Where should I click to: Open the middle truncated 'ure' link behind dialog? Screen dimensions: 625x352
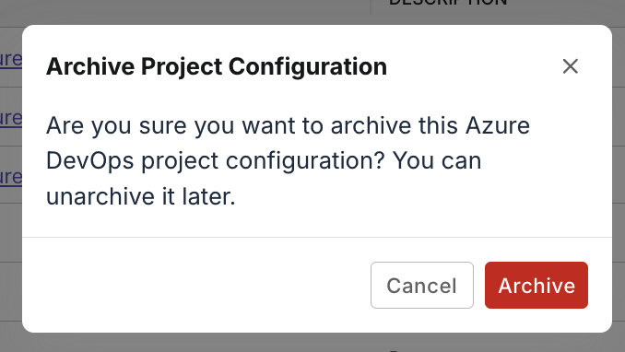click(x=11, y=118)
